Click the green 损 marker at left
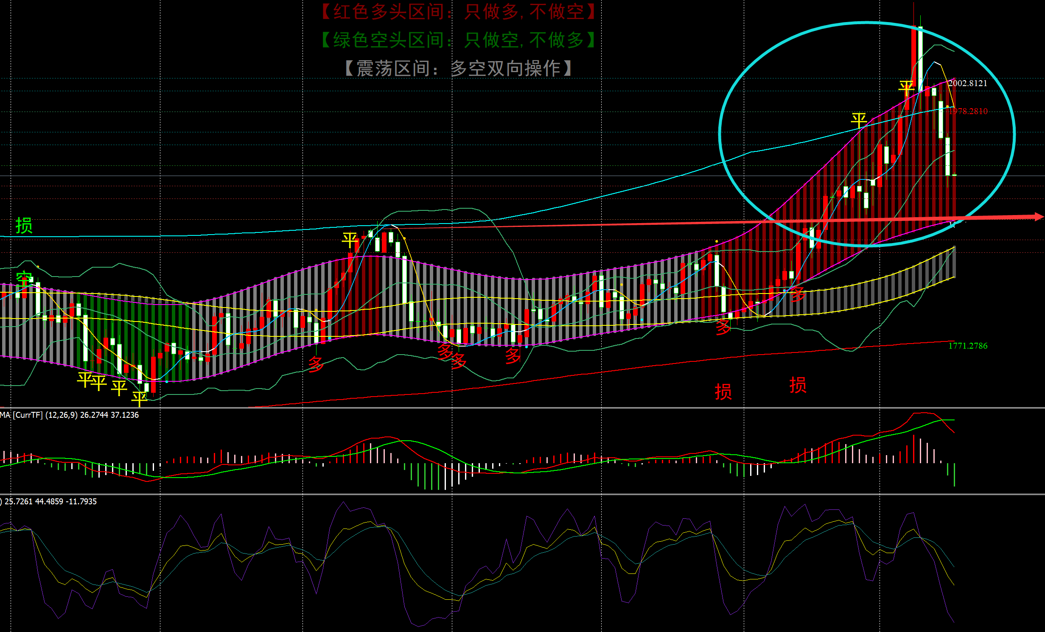1045x632 pixels. 24,226
